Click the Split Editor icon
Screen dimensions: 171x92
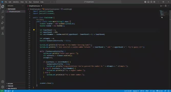click(x=166, y=6)
